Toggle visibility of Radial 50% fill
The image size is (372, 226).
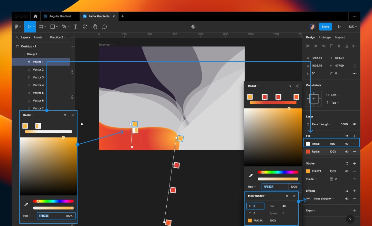point(347,144)
